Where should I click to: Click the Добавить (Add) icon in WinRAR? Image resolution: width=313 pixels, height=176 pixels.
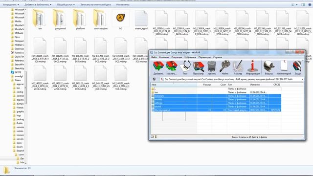(x=158, y=68)
